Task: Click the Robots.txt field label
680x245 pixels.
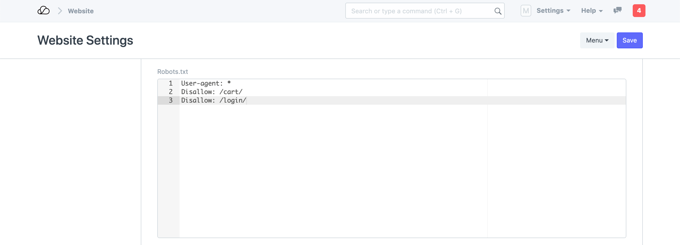Action: [173, 72]
